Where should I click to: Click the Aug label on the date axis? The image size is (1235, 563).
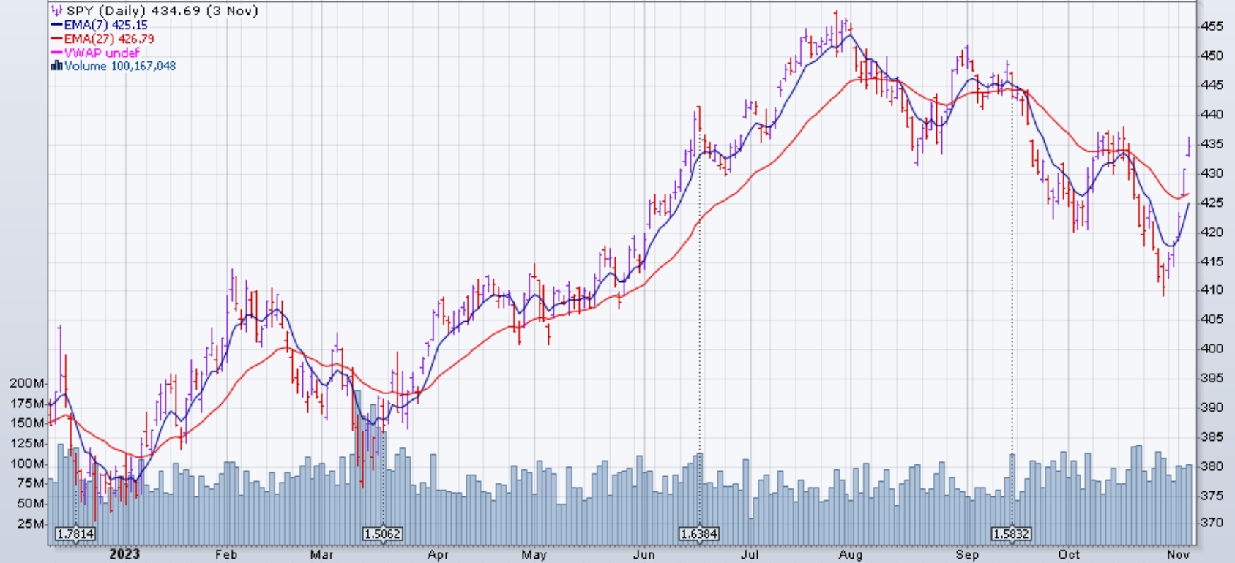851,555
